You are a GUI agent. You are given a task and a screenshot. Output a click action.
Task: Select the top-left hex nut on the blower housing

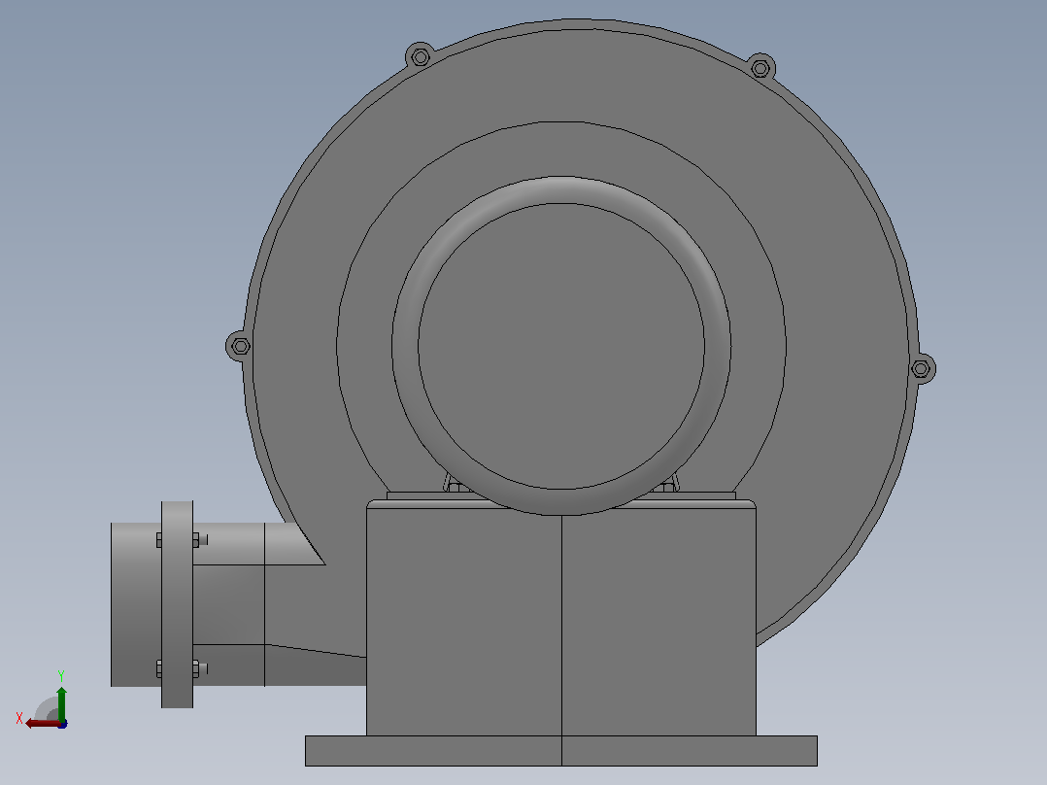click(x=420, y=57)
